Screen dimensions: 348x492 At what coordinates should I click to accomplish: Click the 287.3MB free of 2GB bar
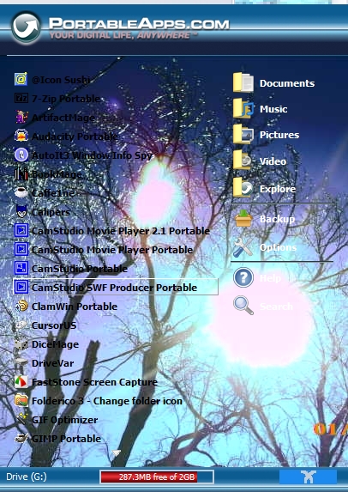[x=157, y=477]
